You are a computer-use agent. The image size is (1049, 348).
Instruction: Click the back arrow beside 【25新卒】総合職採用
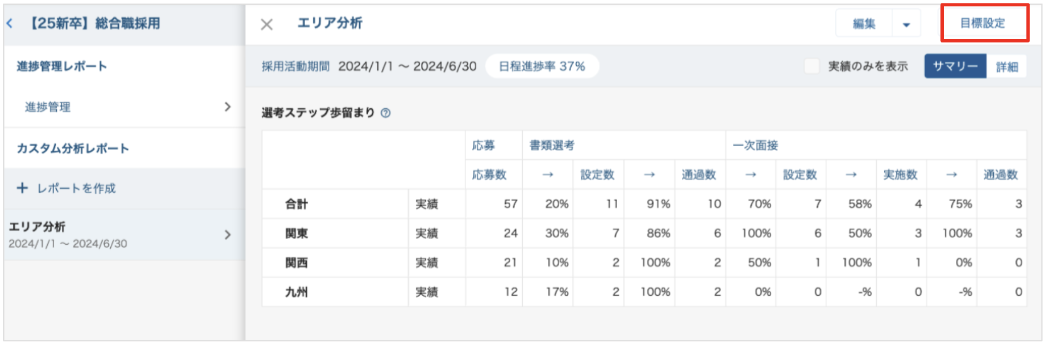[10, 23]
